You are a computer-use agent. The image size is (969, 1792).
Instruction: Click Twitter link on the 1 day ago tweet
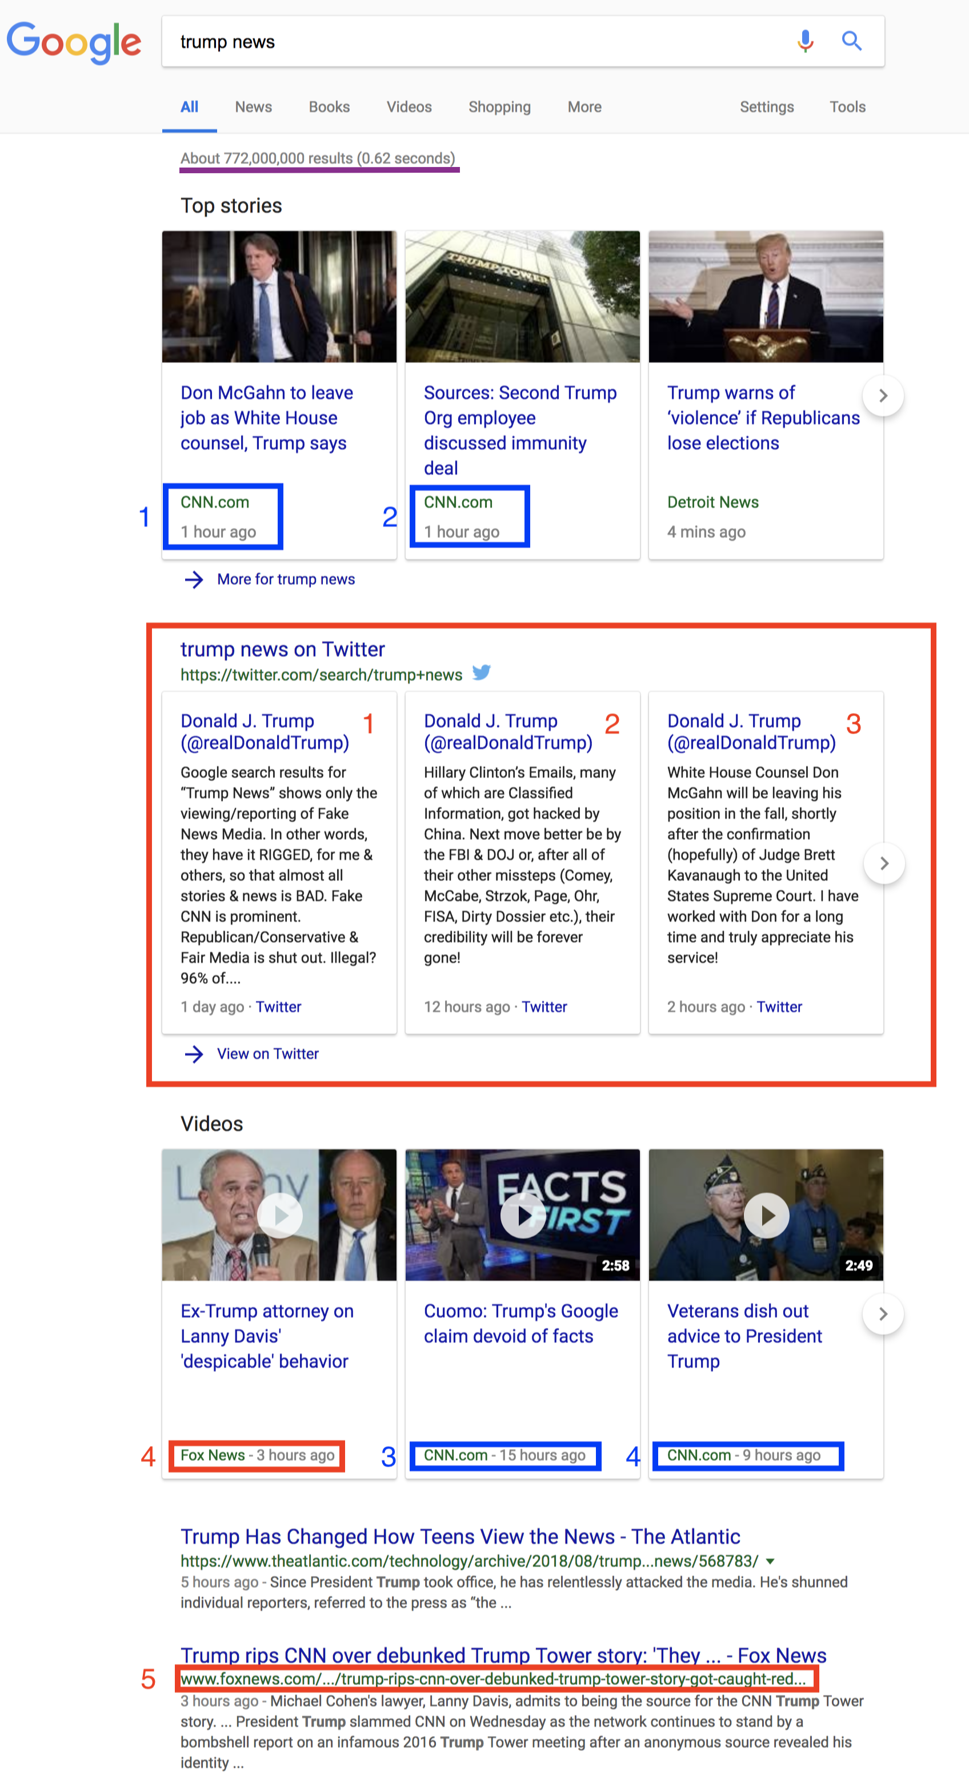click(278, 1007)
